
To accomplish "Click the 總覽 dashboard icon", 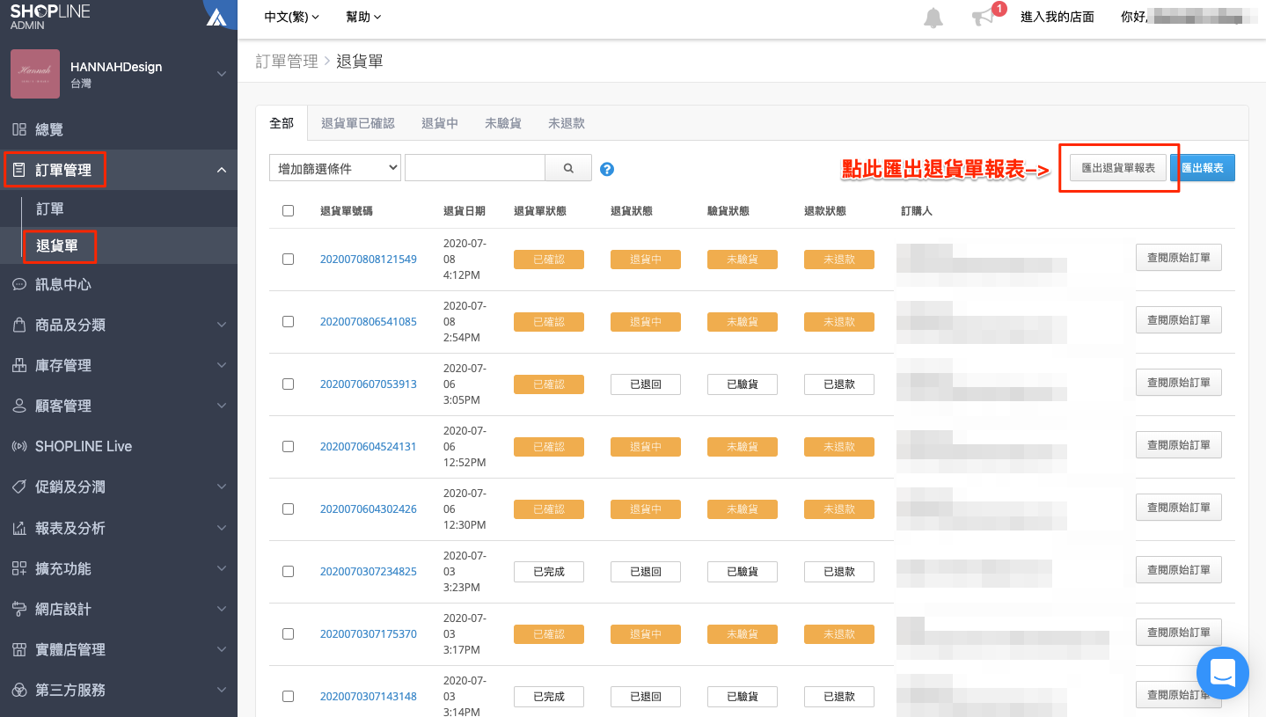I will pos(19,129).
